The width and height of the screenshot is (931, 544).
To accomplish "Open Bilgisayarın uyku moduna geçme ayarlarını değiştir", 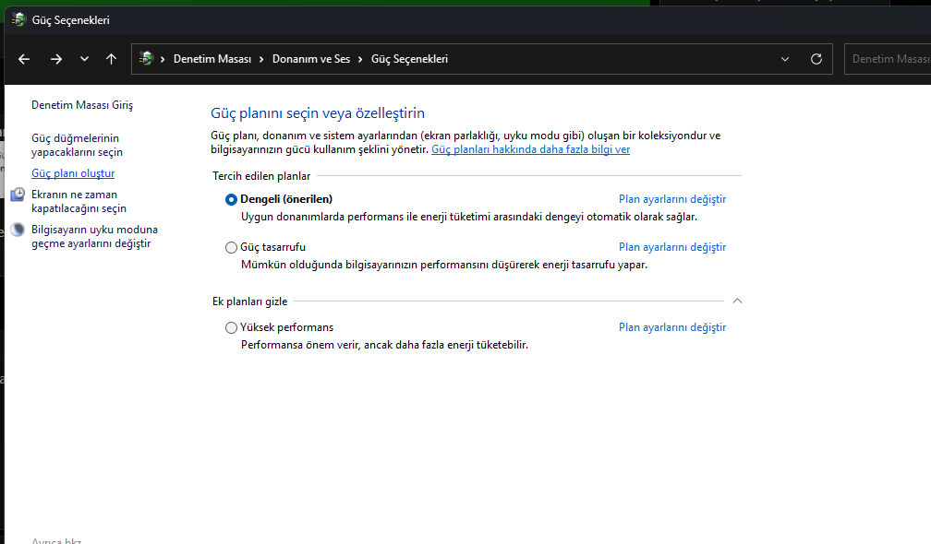I will tap(94, 236).
